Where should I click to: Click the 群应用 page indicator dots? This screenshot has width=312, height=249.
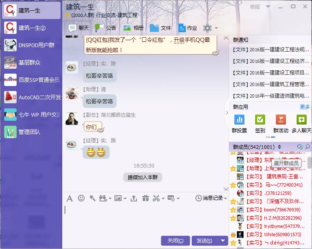point(271,137)
